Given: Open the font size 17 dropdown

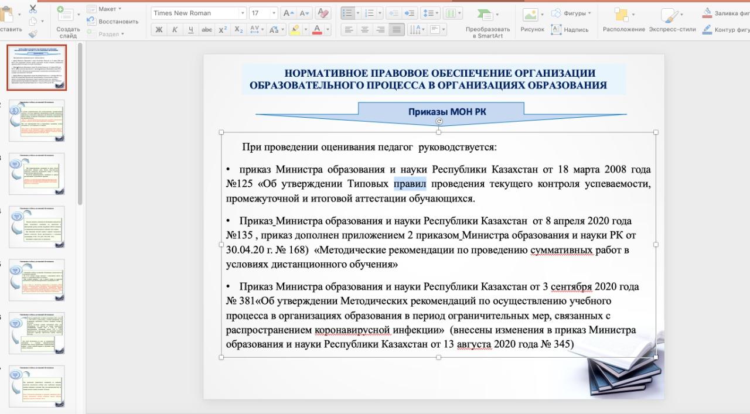Looking at the screenshot, I should pos(263,13).
